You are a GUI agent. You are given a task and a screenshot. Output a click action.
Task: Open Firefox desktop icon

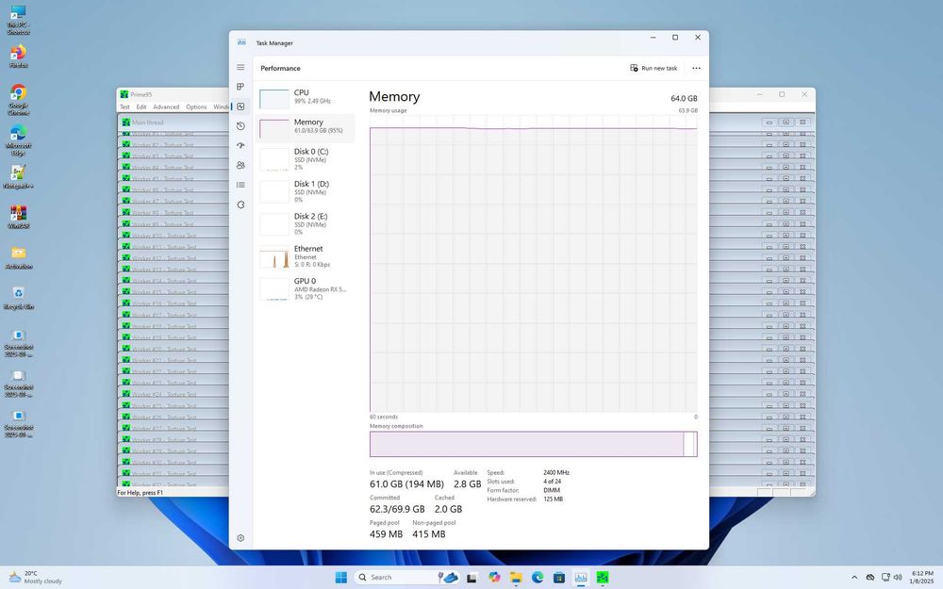pyautogui.click(x=18, y=56)
